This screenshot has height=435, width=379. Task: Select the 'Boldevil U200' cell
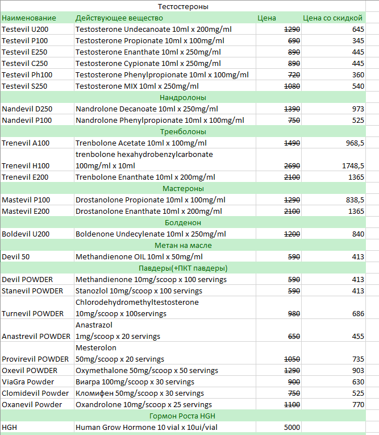point(26,234)
